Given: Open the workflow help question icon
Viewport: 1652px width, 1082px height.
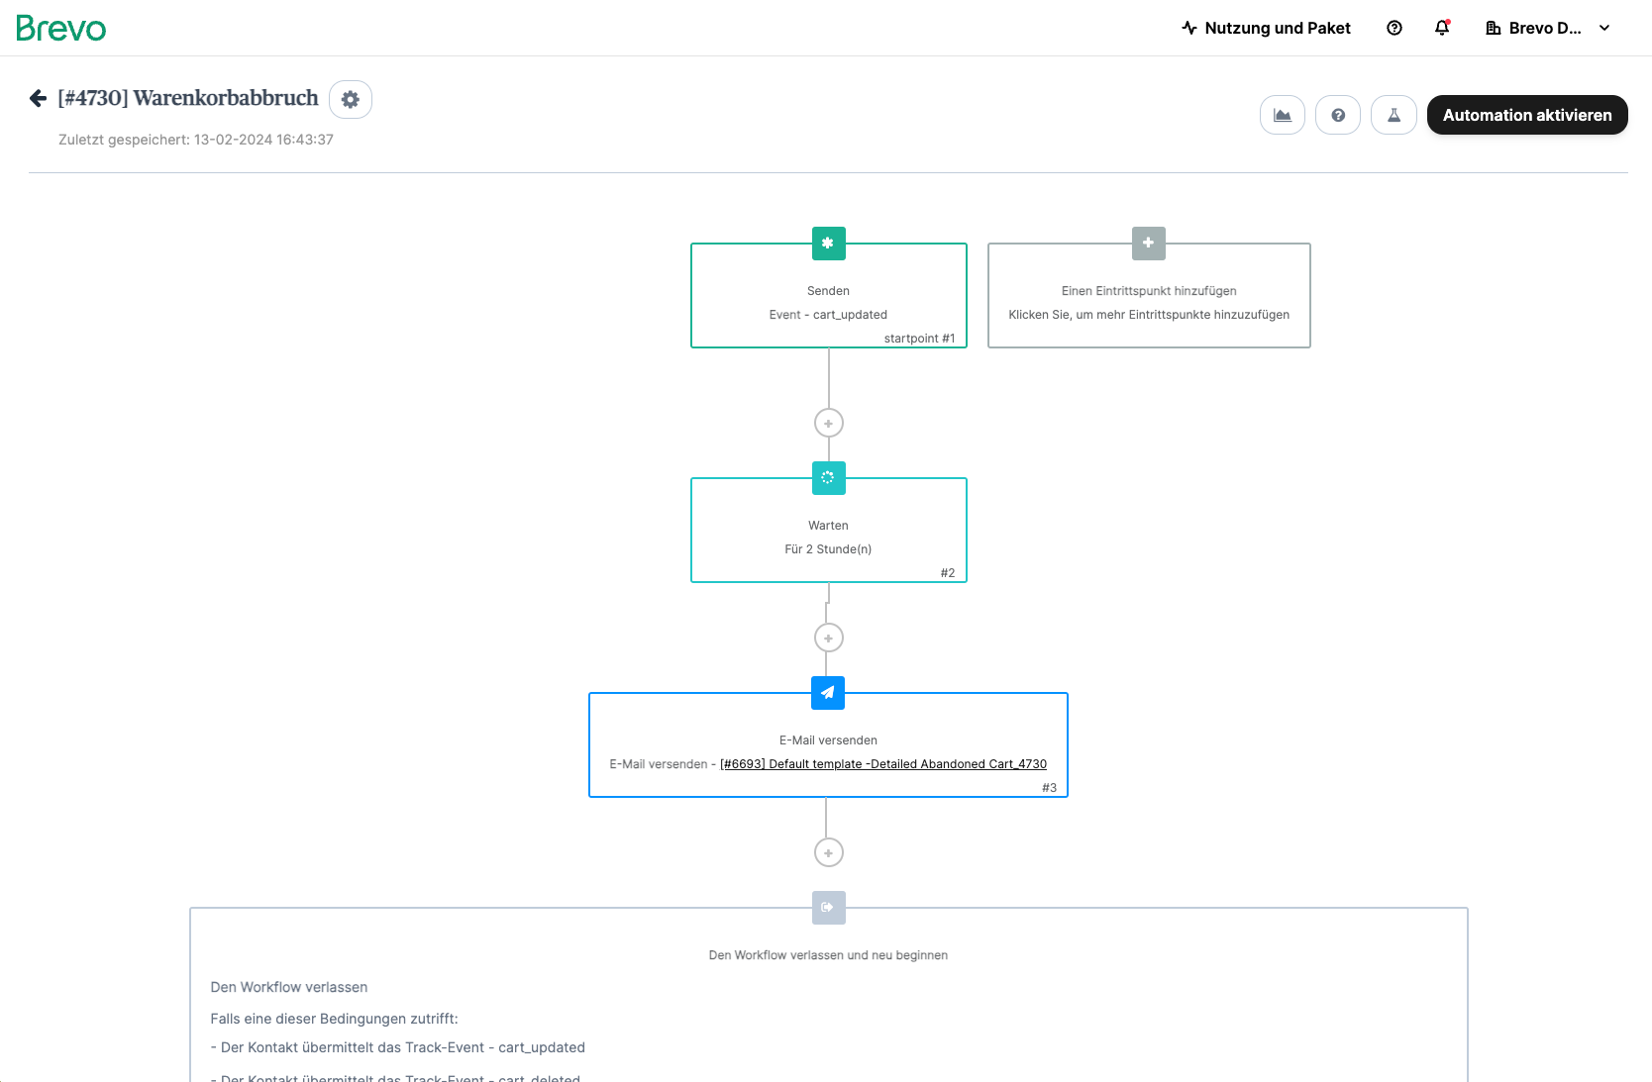Looking at the screenshot, I should click(1338, 115).
